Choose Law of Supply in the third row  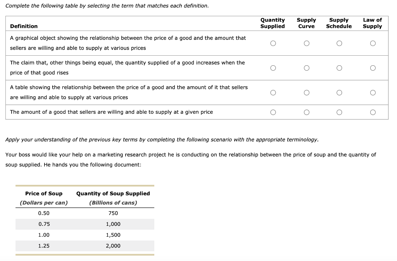(373, 92)
